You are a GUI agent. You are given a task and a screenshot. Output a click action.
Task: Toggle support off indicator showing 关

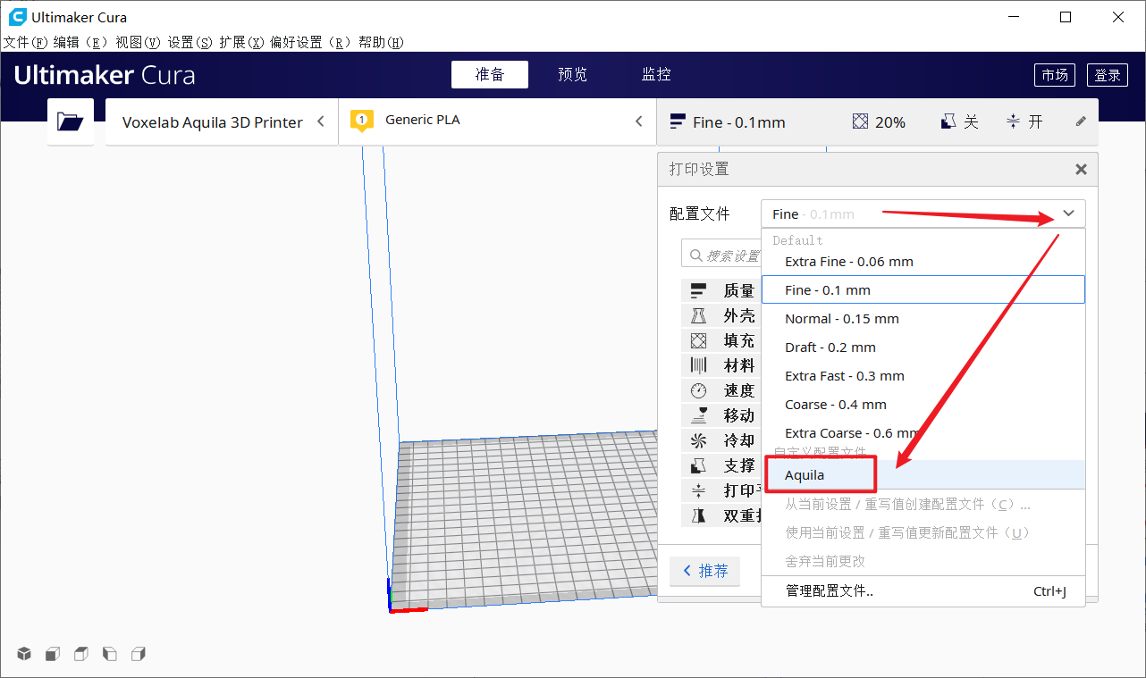959,121
